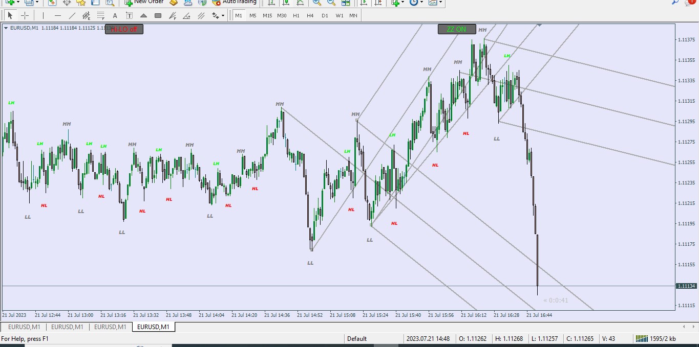The image size is (699, 347).
Task: Select the Fibonacci retracement tool
Action: [100, 15]
